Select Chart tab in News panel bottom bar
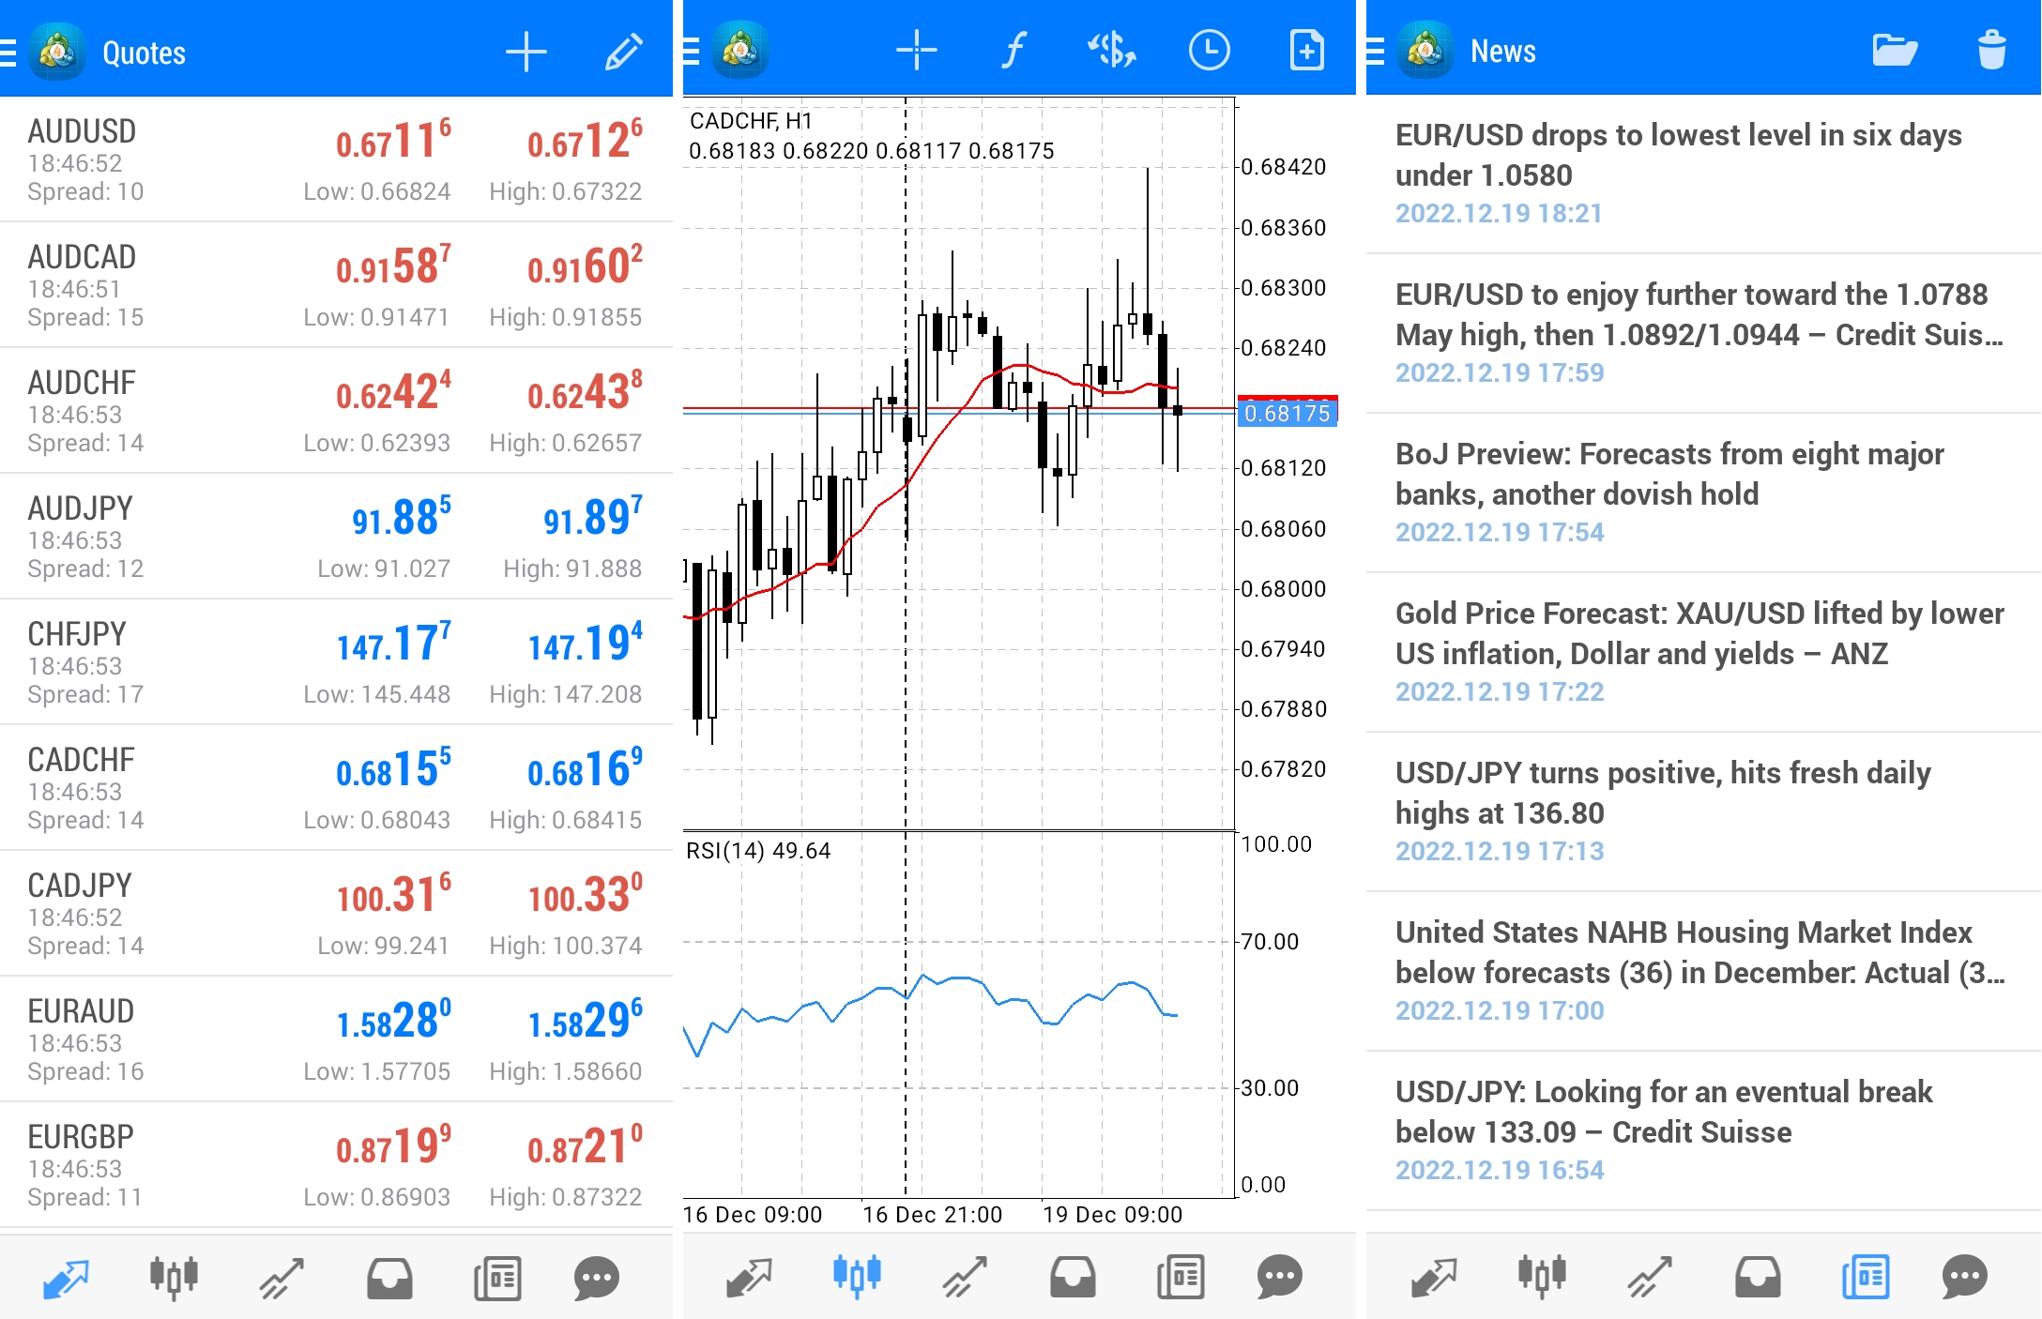The height and width of the screenshot is (1319, 2042). tap(1542, 1278)
